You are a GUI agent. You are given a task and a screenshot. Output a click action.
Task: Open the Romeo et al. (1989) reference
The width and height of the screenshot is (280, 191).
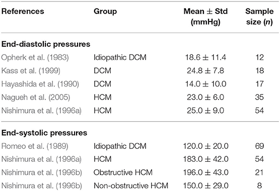click(x=35, y=146)
